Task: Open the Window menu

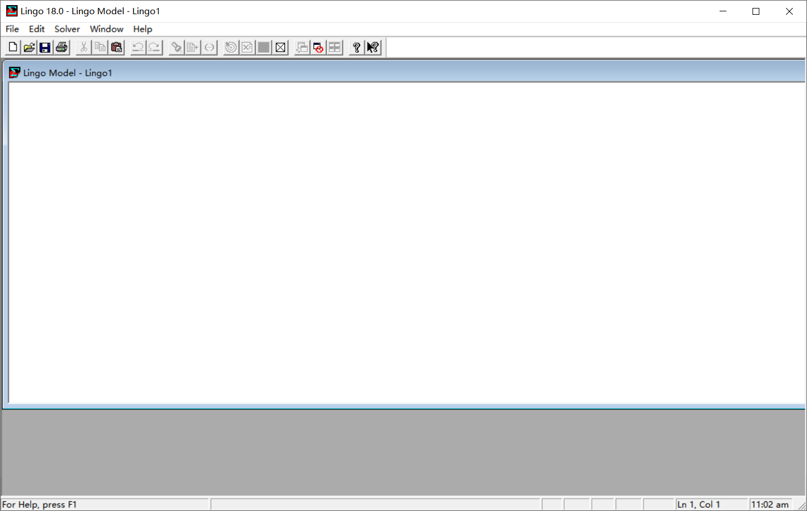Action: [x=107, y=29]
